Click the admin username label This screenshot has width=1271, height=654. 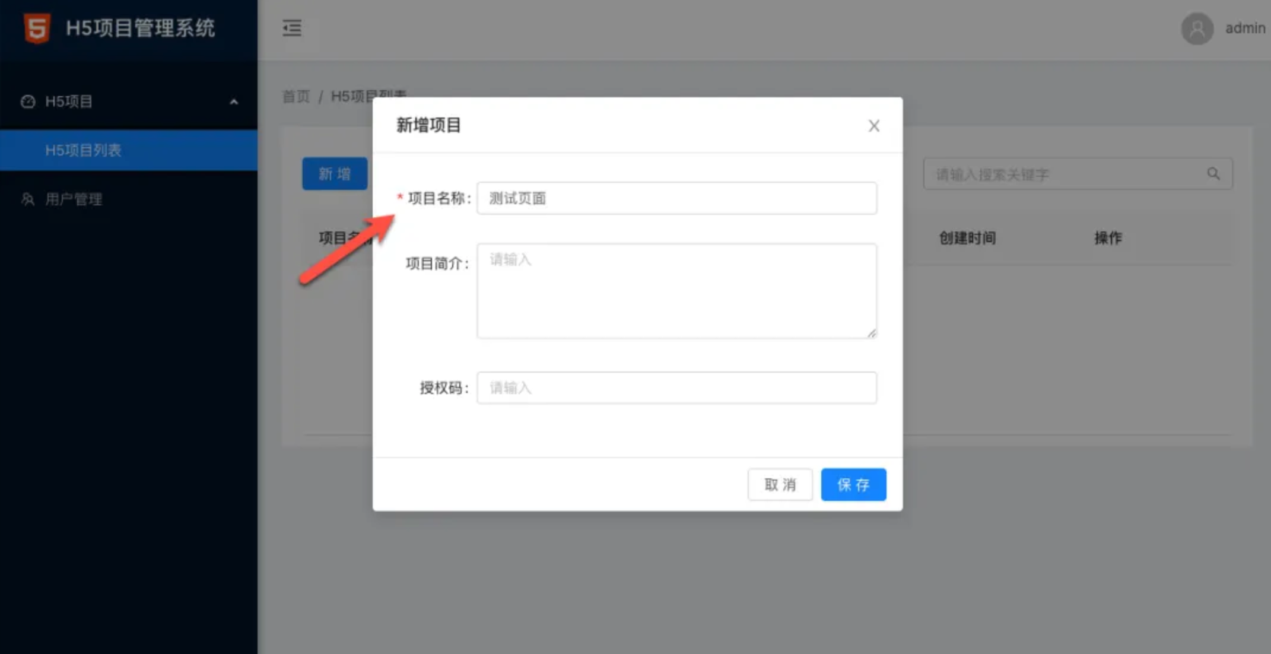pos(1245,28)
